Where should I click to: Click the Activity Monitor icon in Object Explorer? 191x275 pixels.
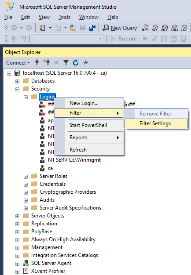pos(85,62)
